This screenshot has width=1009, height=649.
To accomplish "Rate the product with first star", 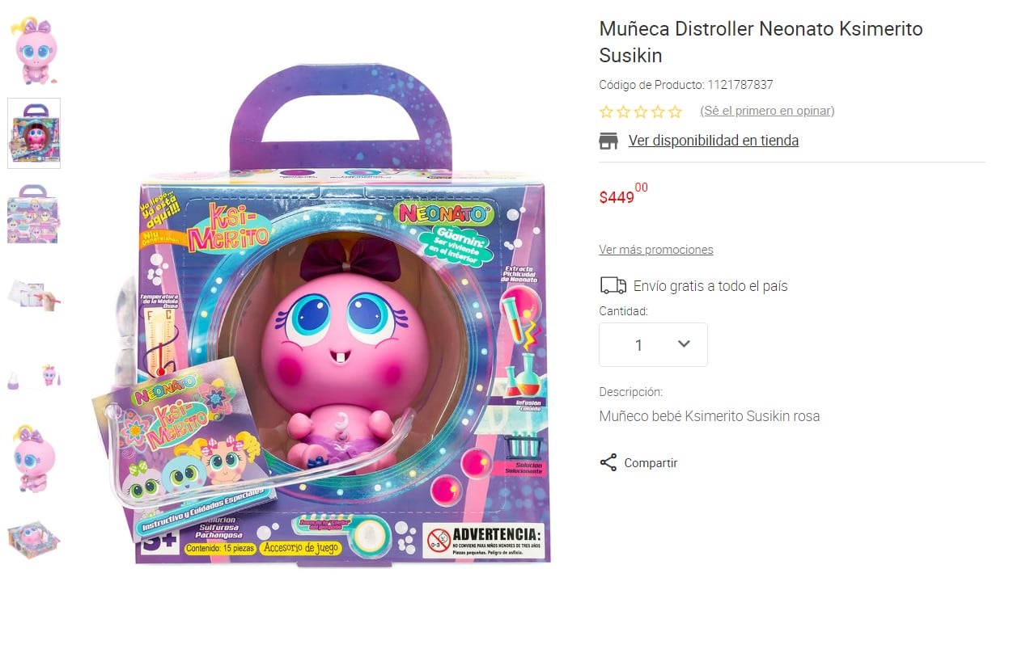I will tap(606, 112).
